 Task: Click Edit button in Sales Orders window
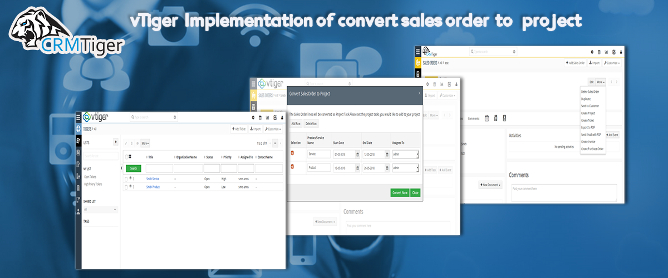(591, 82)
